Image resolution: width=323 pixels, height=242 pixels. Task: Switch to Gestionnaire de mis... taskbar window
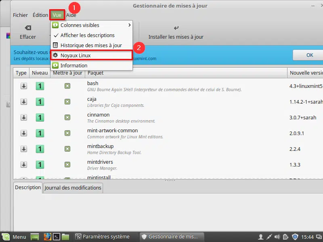click(172, 237)
